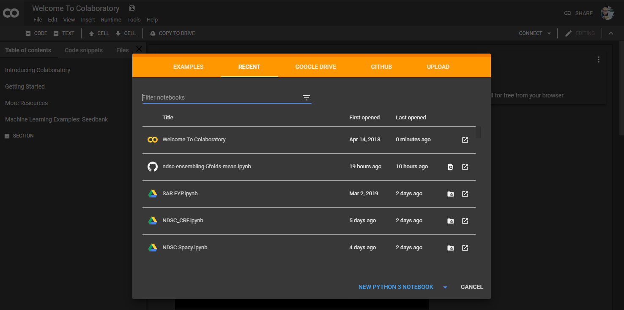The width and height of the screenshot is (624, 310).
Task: Click the Colaboratory CO logo
Action: click(11, 13)
